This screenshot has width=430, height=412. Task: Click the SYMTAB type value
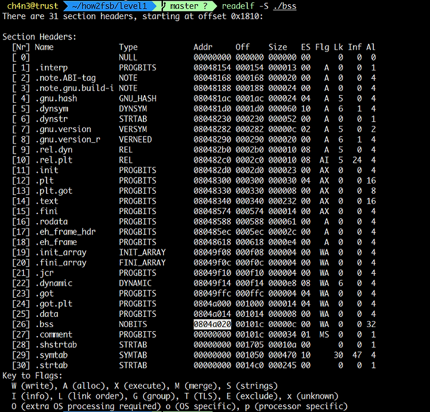133,355
